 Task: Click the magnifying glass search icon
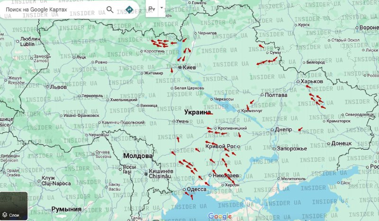coord(110,9)
